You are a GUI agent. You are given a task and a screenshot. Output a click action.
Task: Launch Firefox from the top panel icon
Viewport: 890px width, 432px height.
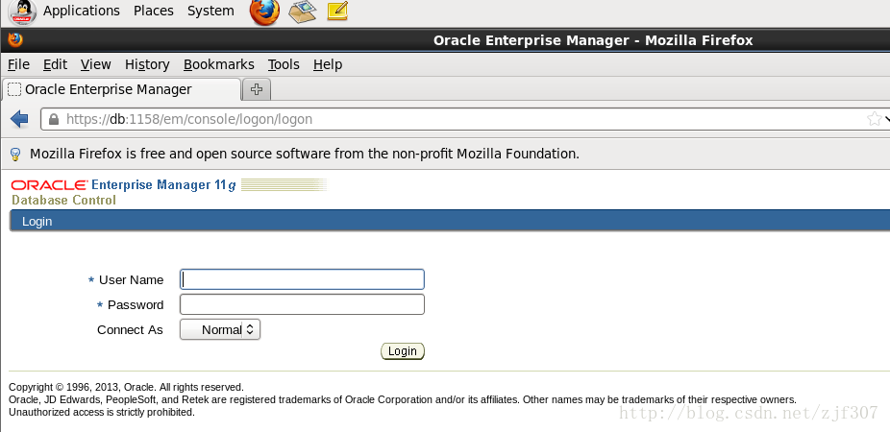pos(264,12)
